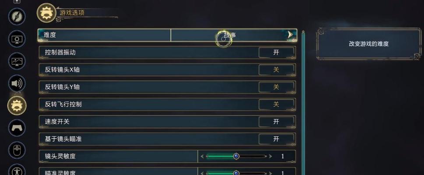
Task: Open the disc settings icon in sidebar
Action: 17,17
